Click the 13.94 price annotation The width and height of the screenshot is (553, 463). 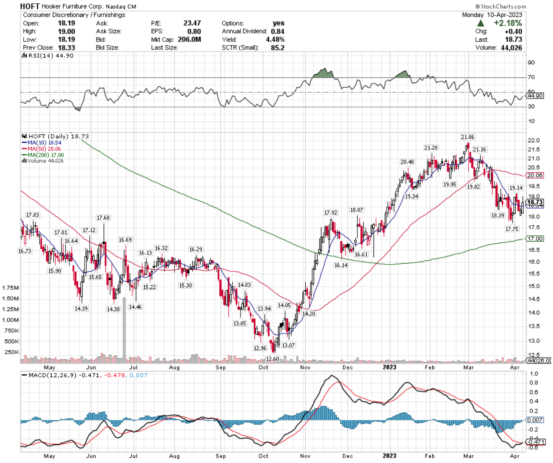tap(264, 309)
